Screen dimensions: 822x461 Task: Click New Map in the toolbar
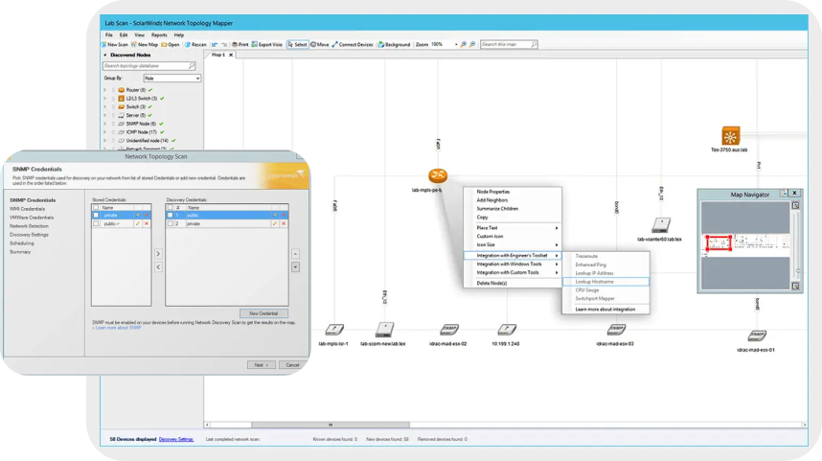pos(144,45)
